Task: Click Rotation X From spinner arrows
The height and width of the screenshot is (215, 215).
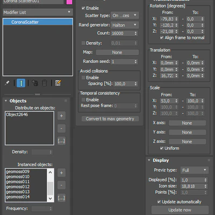Action: (x=176, y=19)
